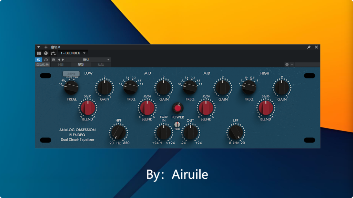Open the gear settings icon
The height and width of the screenshot is (198, 353).
(287, 65)
